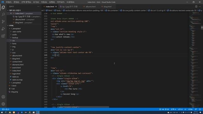Open the 도움말(H) menu
The image size is (203, 114).
(70, 2)
